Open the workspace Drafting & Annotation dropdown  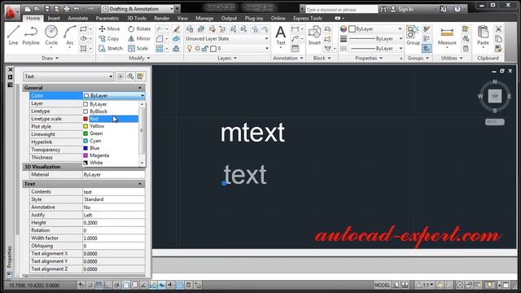(138, 9)
